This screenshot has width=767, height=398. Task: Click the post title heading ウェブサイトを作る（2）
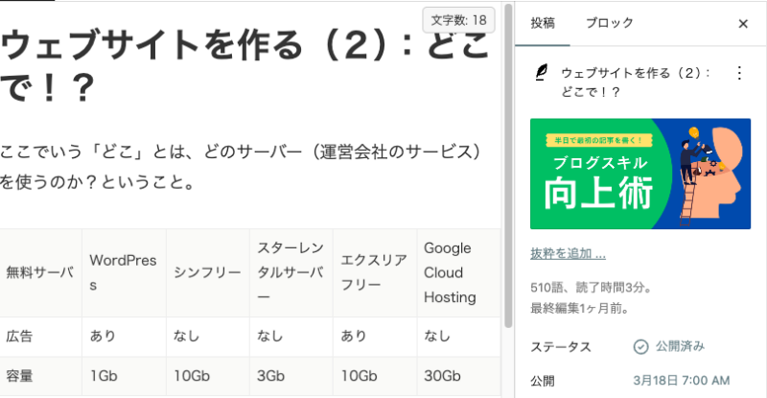pyautogui.click(x=244, y=64)
